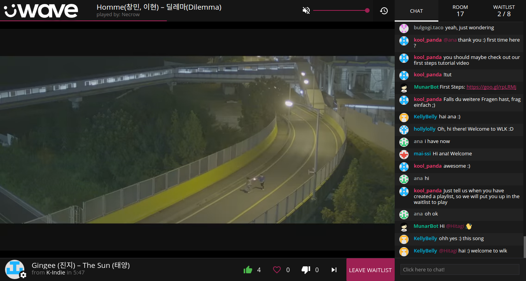Unmute the volume speaker icon

pos(306,10)
